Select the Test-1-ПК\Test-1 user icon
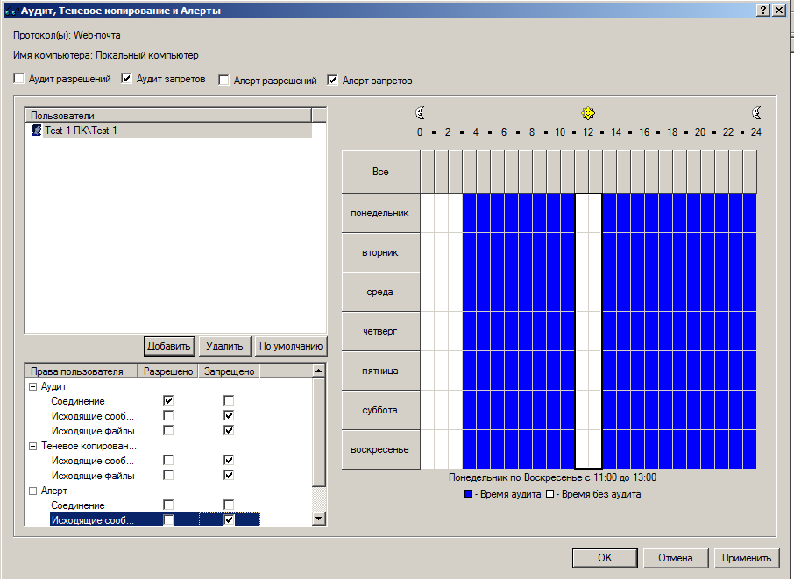The width and height of the screenshot is (794, 579). (36, 130)
